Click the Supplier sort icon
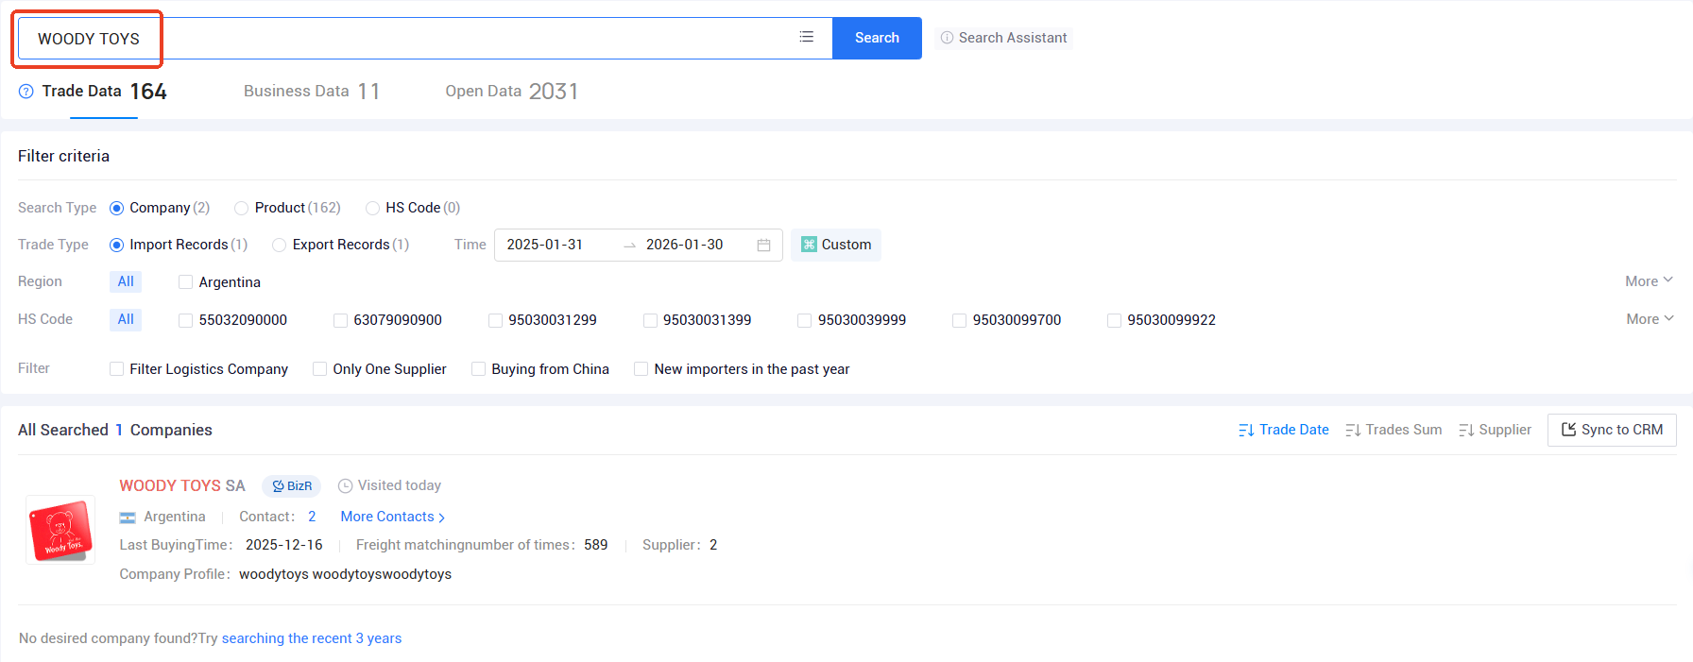The height and width of the screenshot is (662, 1693). tap(1466, 431)
